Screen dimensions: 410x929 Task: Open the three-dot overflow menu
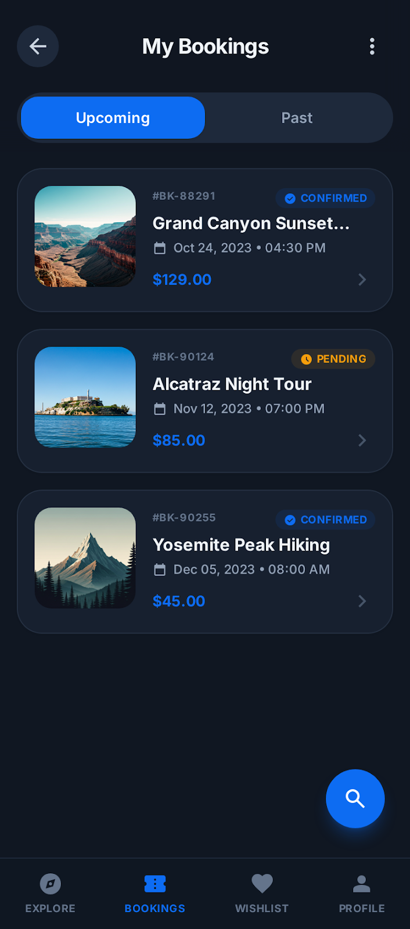tap(372, 46)
